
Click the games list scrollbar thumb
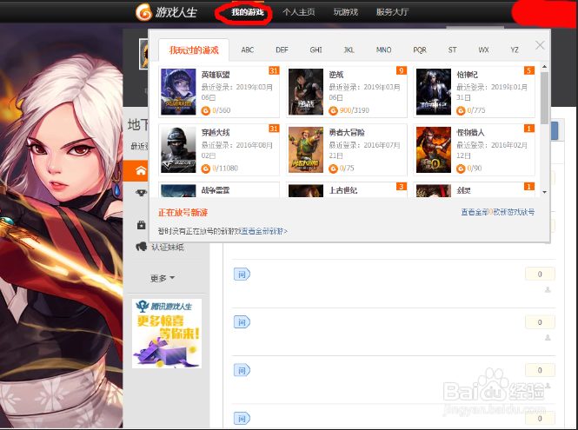point(544,97)
